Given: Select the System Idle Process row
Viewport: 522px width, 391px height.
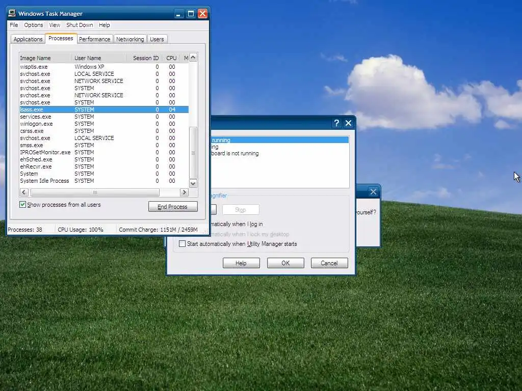Looking at the screenshot, I should [104, 181].
